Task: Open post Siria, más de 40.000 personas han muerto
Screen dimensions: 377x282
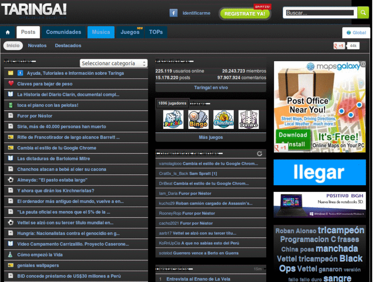Action: tap(62, 126)
